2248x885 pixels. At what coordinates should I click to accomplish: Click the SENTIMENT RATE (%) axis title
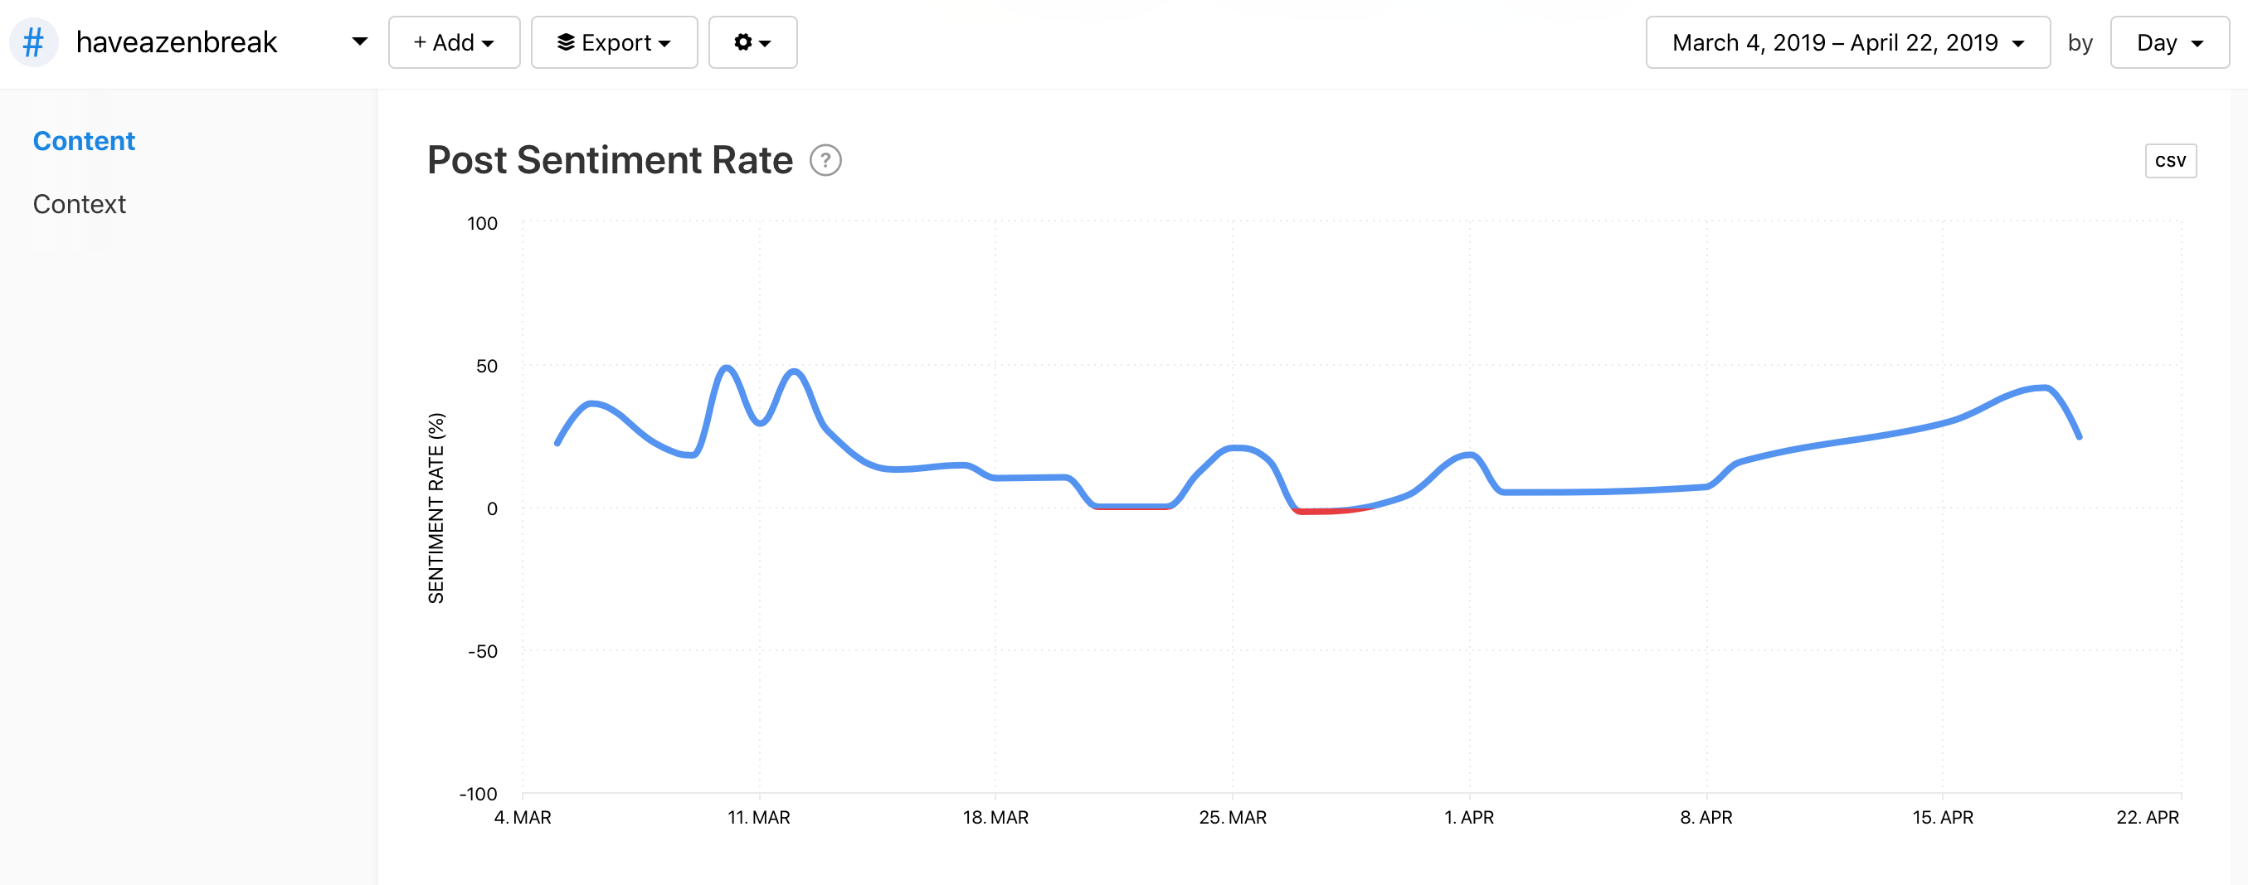pos(435,508)
